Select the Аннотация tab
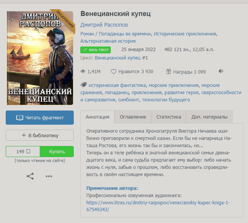The height and width of the screenshot is (223, 248). pyautogui.click(x=97, y=117)
